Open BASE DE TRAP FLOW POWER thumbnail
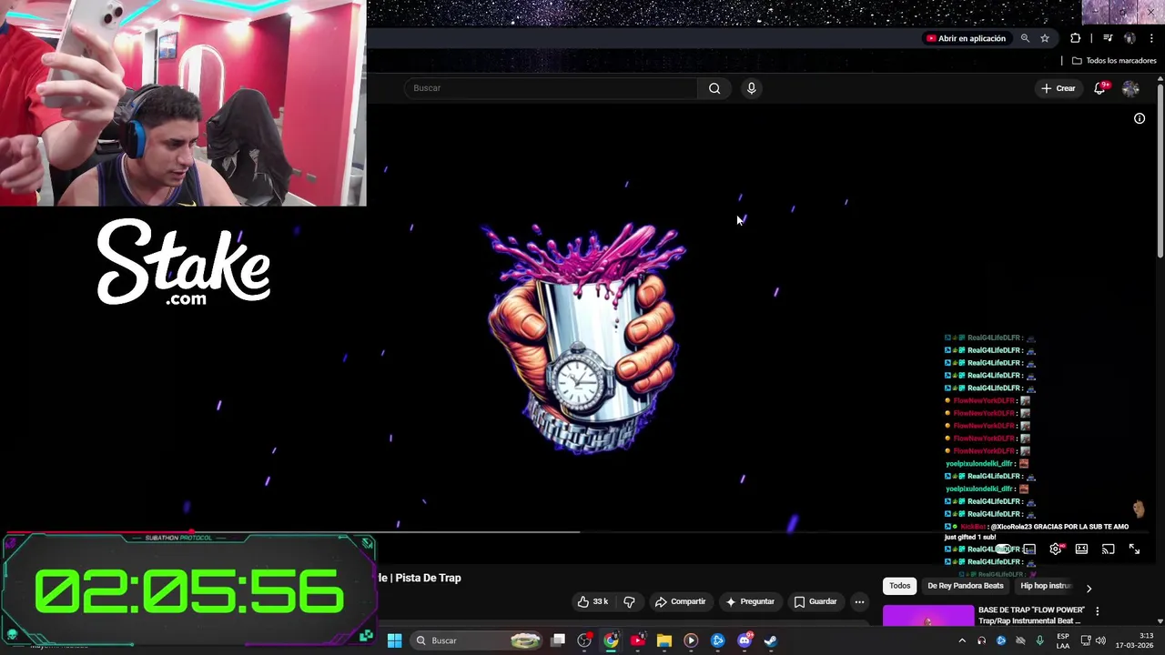 [927, 616]
